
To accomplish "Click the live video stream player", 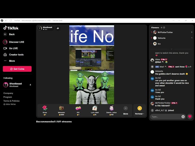I will (92, 64).
